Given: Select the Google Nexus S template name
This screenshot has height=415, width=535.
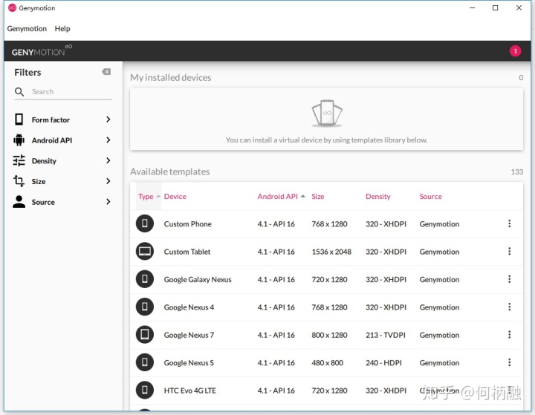Looking at the screenshot, I should (x=189, y=363).
